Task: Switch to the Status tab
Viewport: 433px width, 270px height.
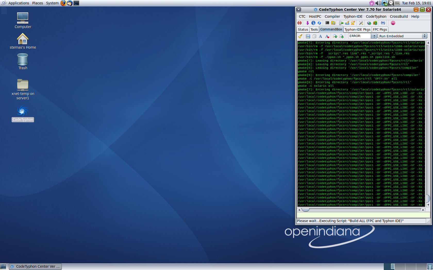Action: [x=303, y=30]
